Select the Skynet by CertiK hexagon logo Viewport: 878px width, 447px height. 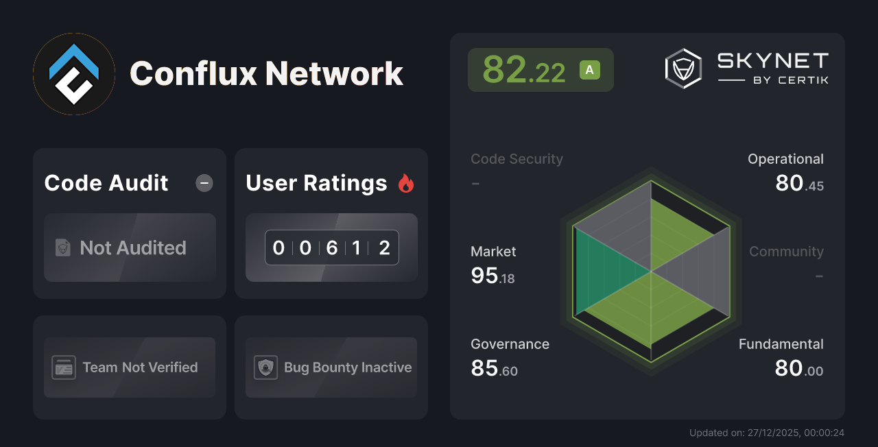pyautogui.click(x=683, y=67)
